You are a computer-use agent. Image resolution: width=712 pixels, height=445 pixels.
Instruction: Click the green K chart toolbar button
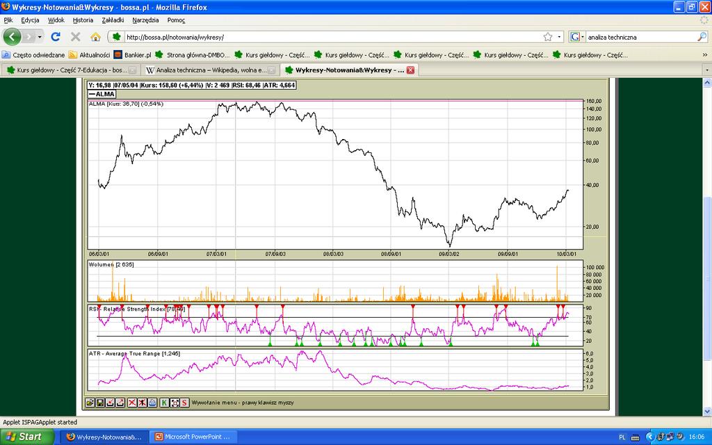(x=164, y=403)
